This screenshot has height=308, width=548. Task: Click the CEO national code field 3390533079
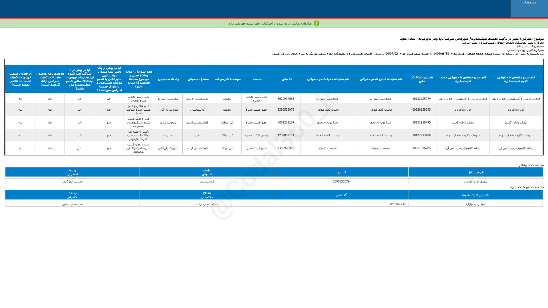(341, 181)
